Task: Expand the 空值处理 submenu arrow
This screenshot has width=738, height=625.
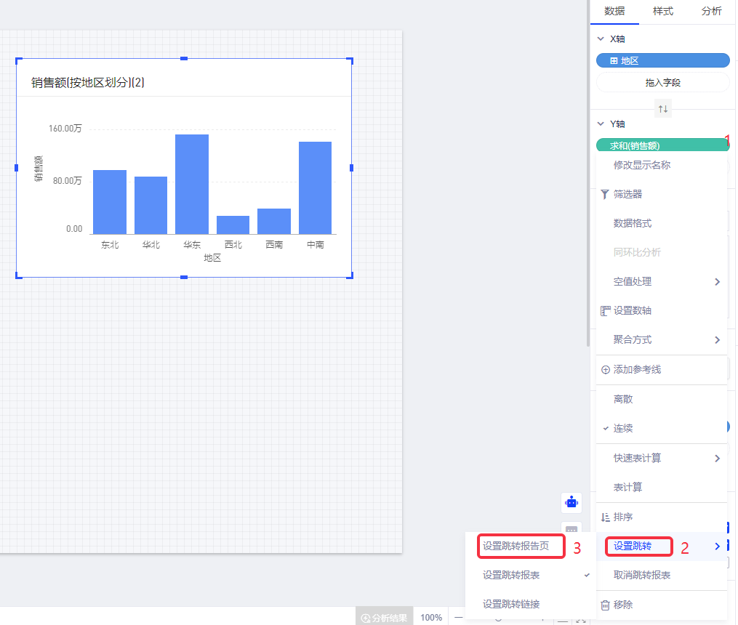Action: (x=717, y=282)
